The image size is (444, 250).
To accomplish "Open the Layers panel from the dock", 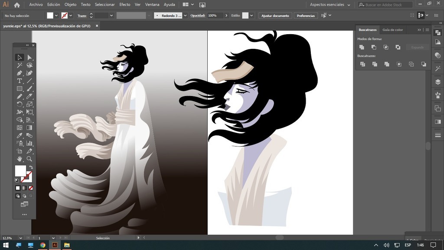I will click(437, 81).
